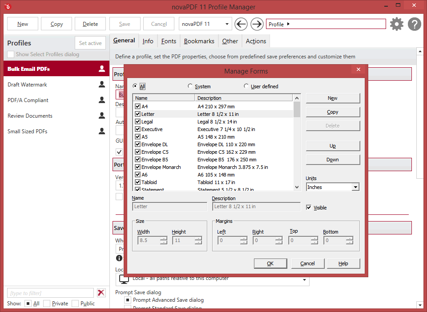Go back with the left arrow icon
Image resolution: width=427 pixels, height=312 pixels.
click(241, 24)
